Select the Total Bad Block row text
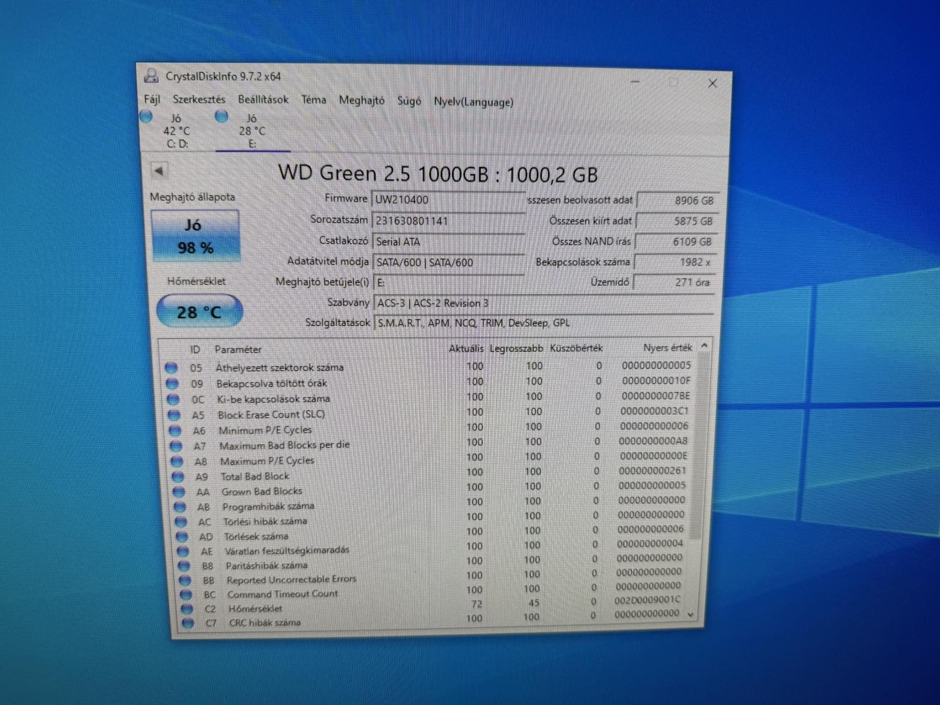This screenshot has width=940, height=705. coord(255,476)
